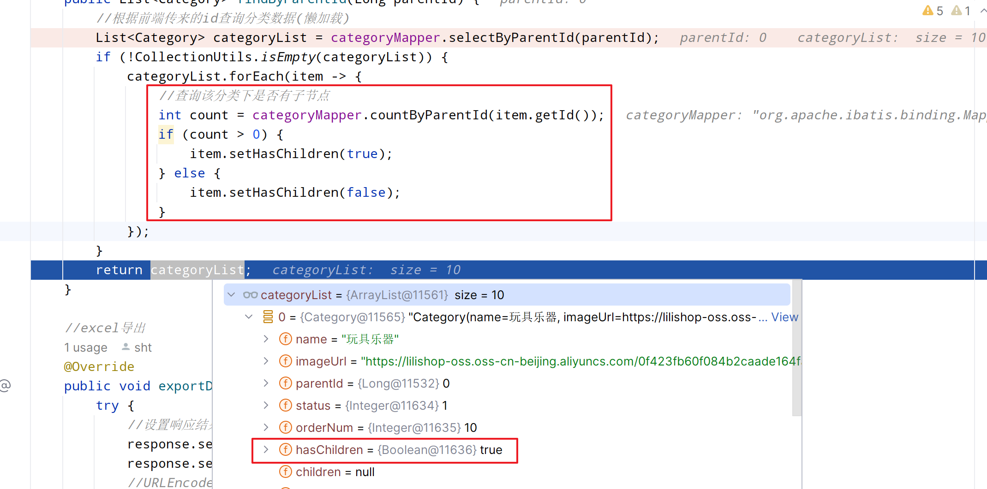Click the //excel导出 comment
Screen dimensions: 987x489
click(105, 328)
